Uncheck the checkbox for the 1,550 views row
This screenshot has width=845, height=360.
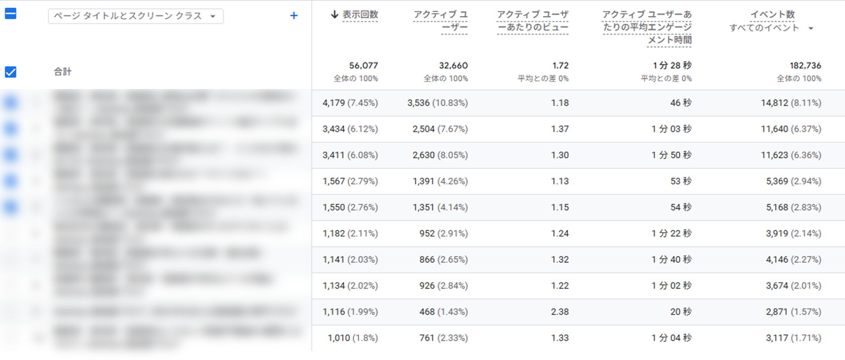click(11, 207)
